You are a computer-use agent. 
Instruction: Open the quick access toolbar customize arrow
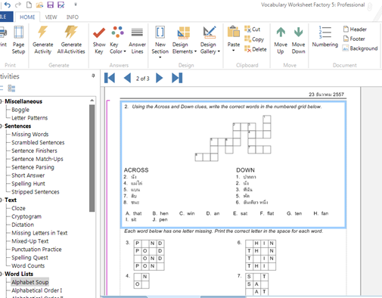(x=76, y=5)
